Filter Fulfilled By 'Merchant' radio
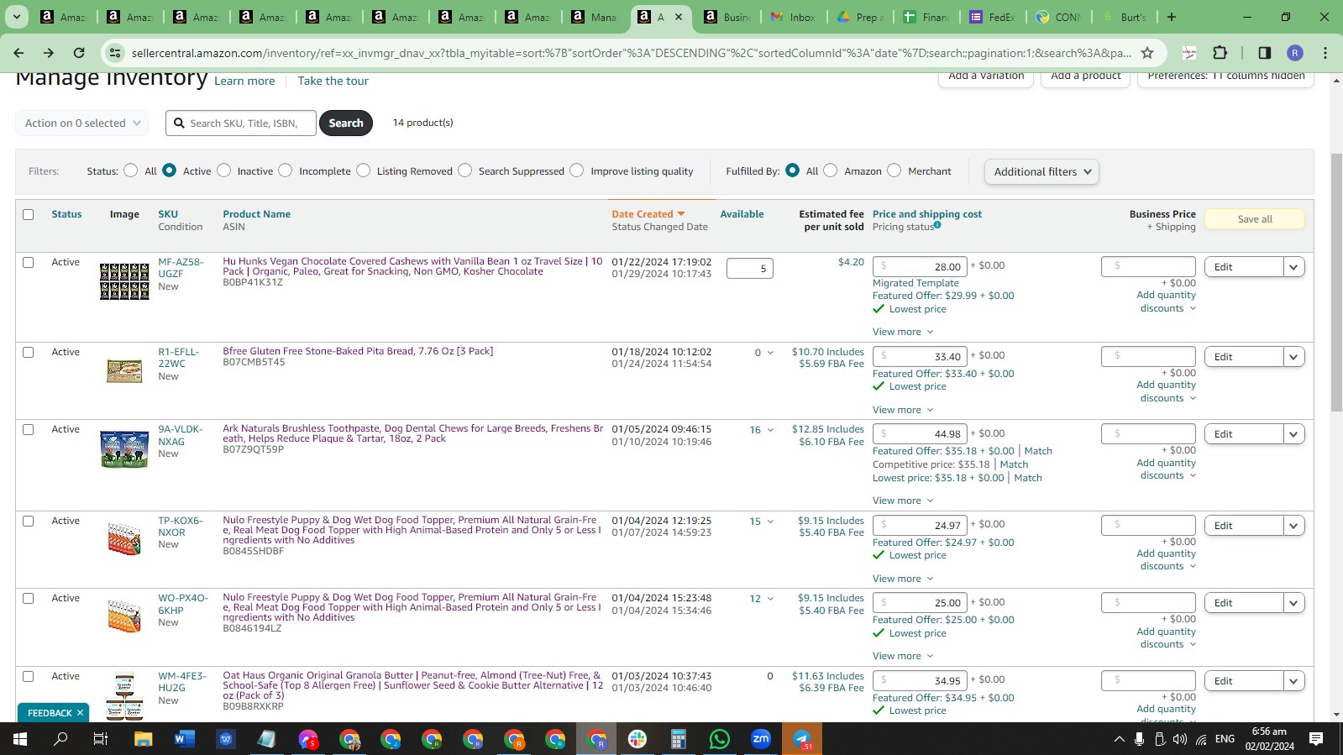This screenshot has width=1343, height=755. (x=894, y=170)
